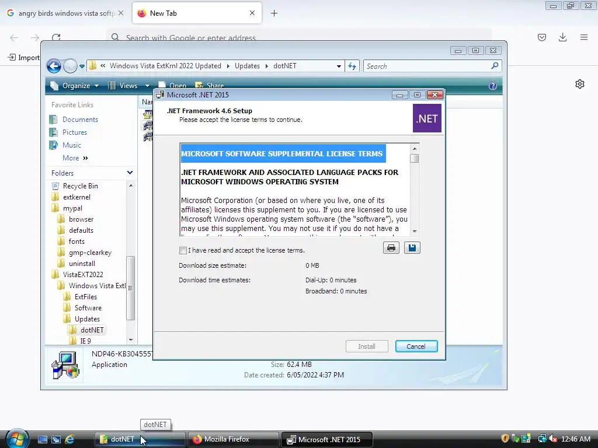Screen dimensions: 598x448
Task: Select extkernel folder in tree
Action: (x=77, y=197)
